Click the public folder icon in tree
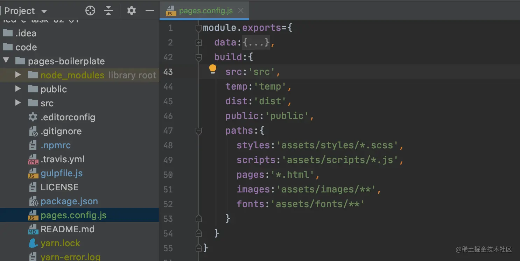Image resolution: width=520 pixels, height=261 pixels. pyautogui.click(x=33, y=89)
